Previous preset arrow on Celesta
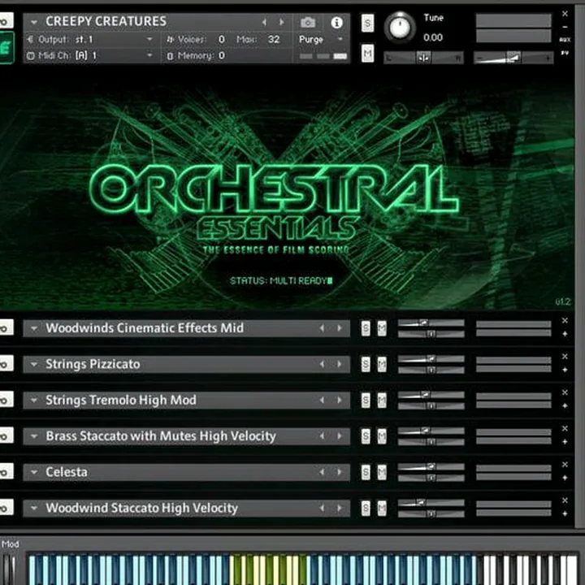Viewport: 585px width, 585px height. [x=322, y=472]
